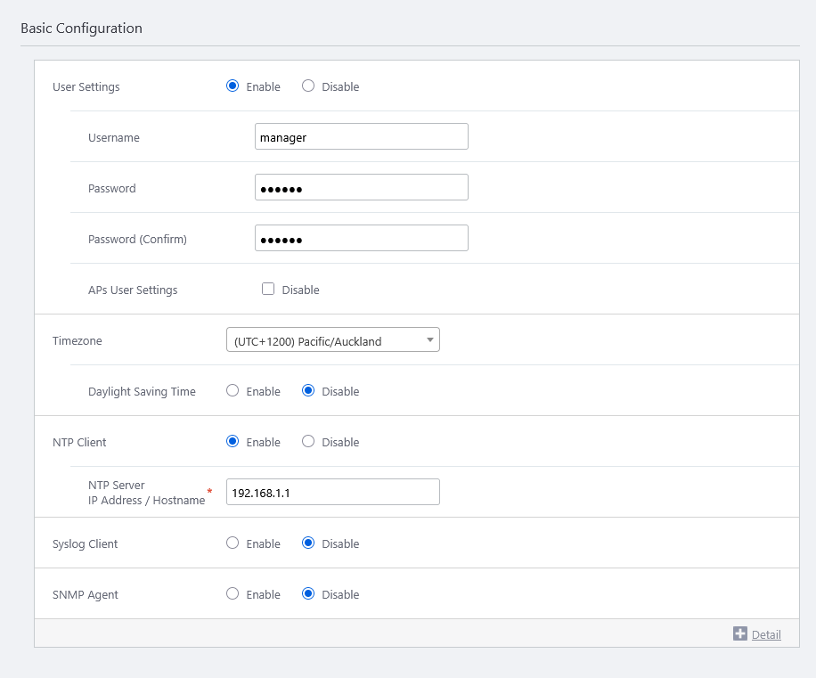Select Enable for User Settings
The image size is (816, 678).
tap(233, 86)
